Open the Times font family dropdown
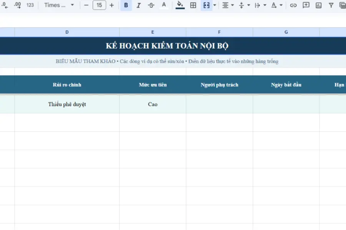This screenshot has height=230, width=346. point(59,5)
